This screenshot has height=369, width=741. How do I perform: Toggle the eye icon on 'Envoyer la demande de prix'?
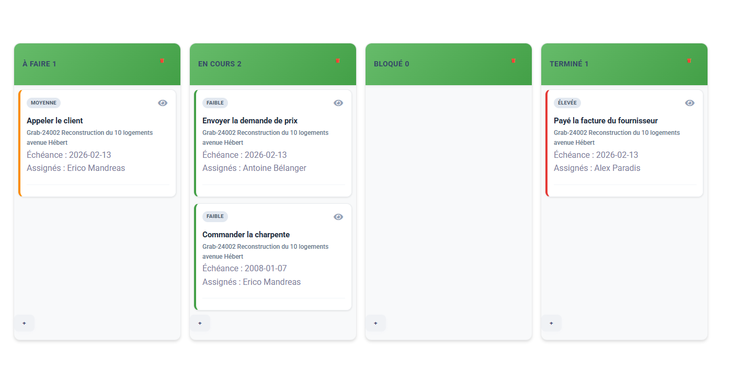338,102
